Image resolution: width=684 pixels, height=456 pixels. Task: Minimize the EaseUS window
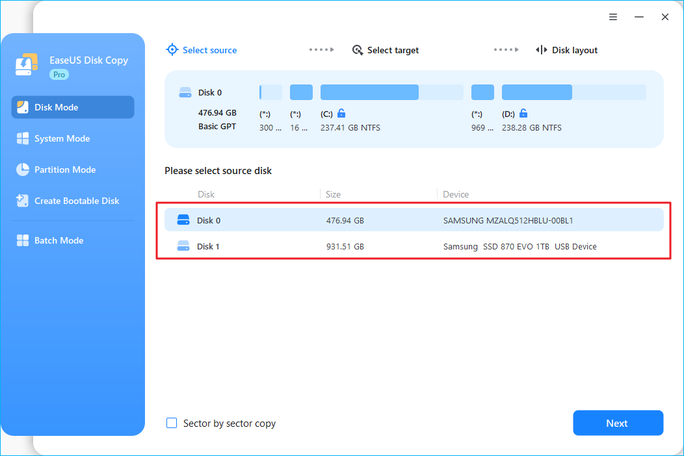639,17
